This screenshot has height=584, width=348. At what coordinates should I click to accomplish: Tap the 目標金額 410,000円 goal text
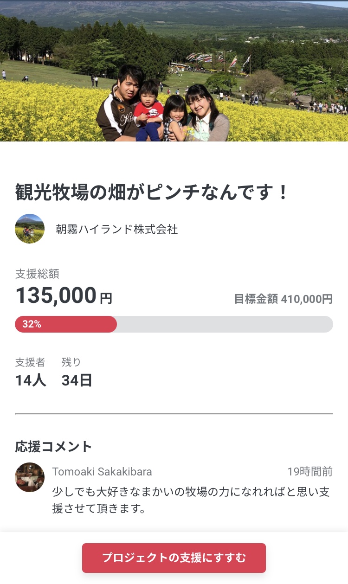283,299
